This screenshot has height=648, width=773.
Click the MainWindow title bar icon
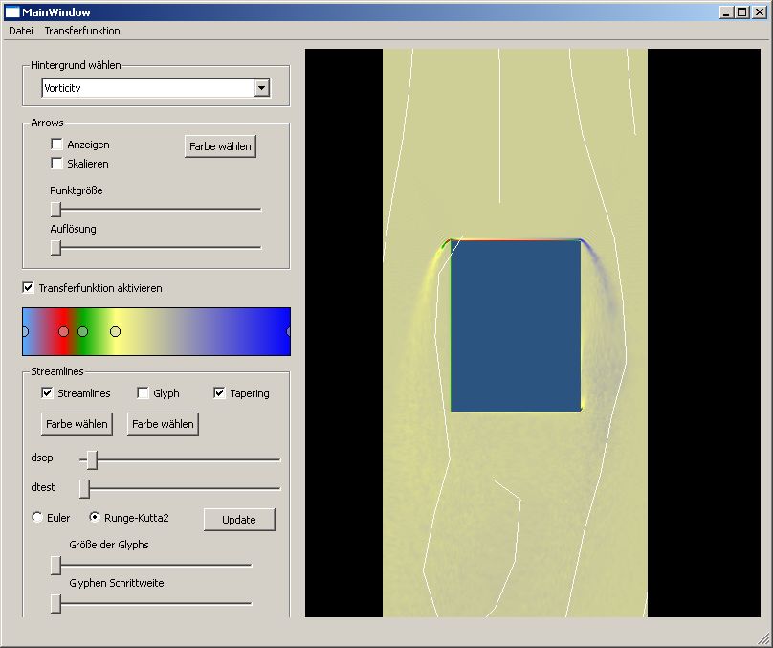click(11, 11)
